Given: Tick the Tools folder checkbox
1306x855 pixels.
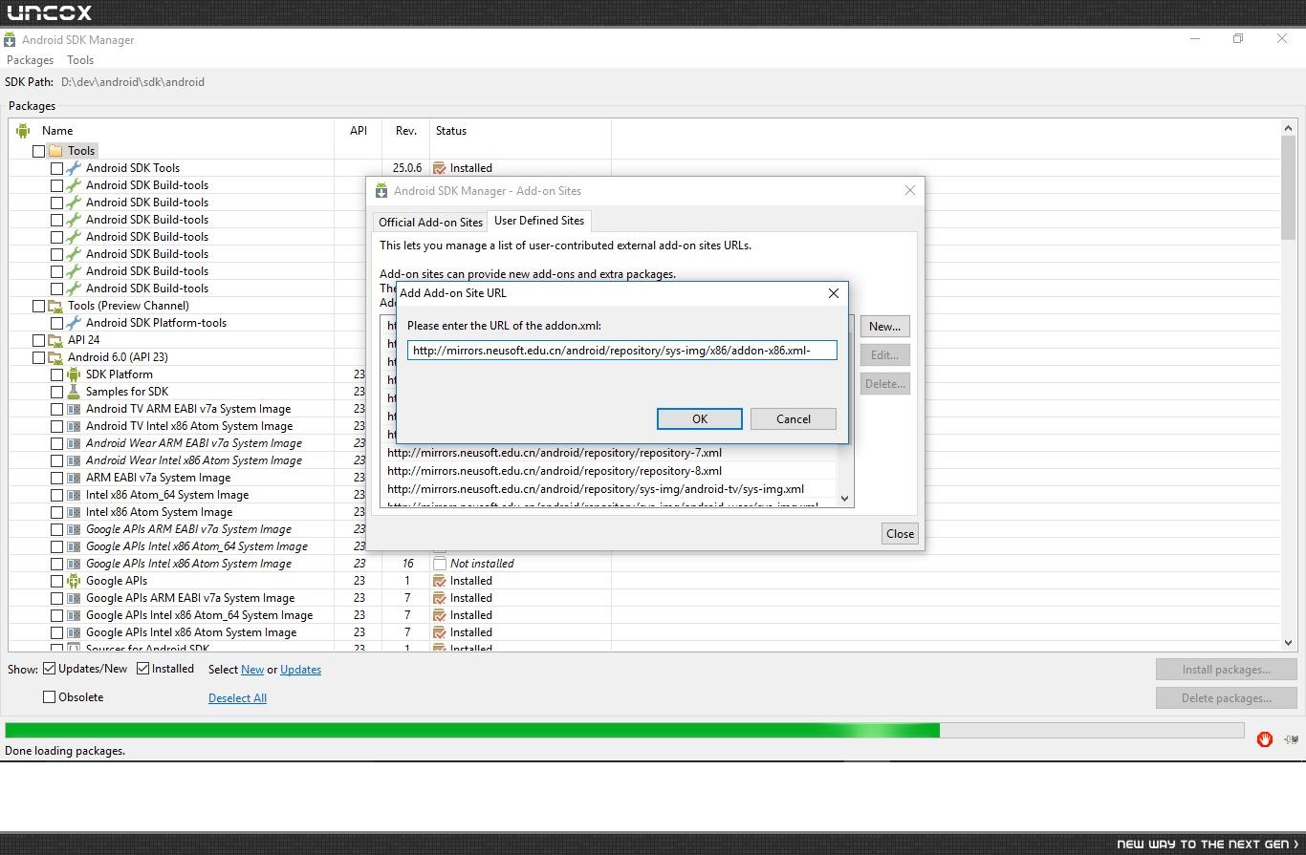Looking at the screenshot, I should tap(38, 151).
